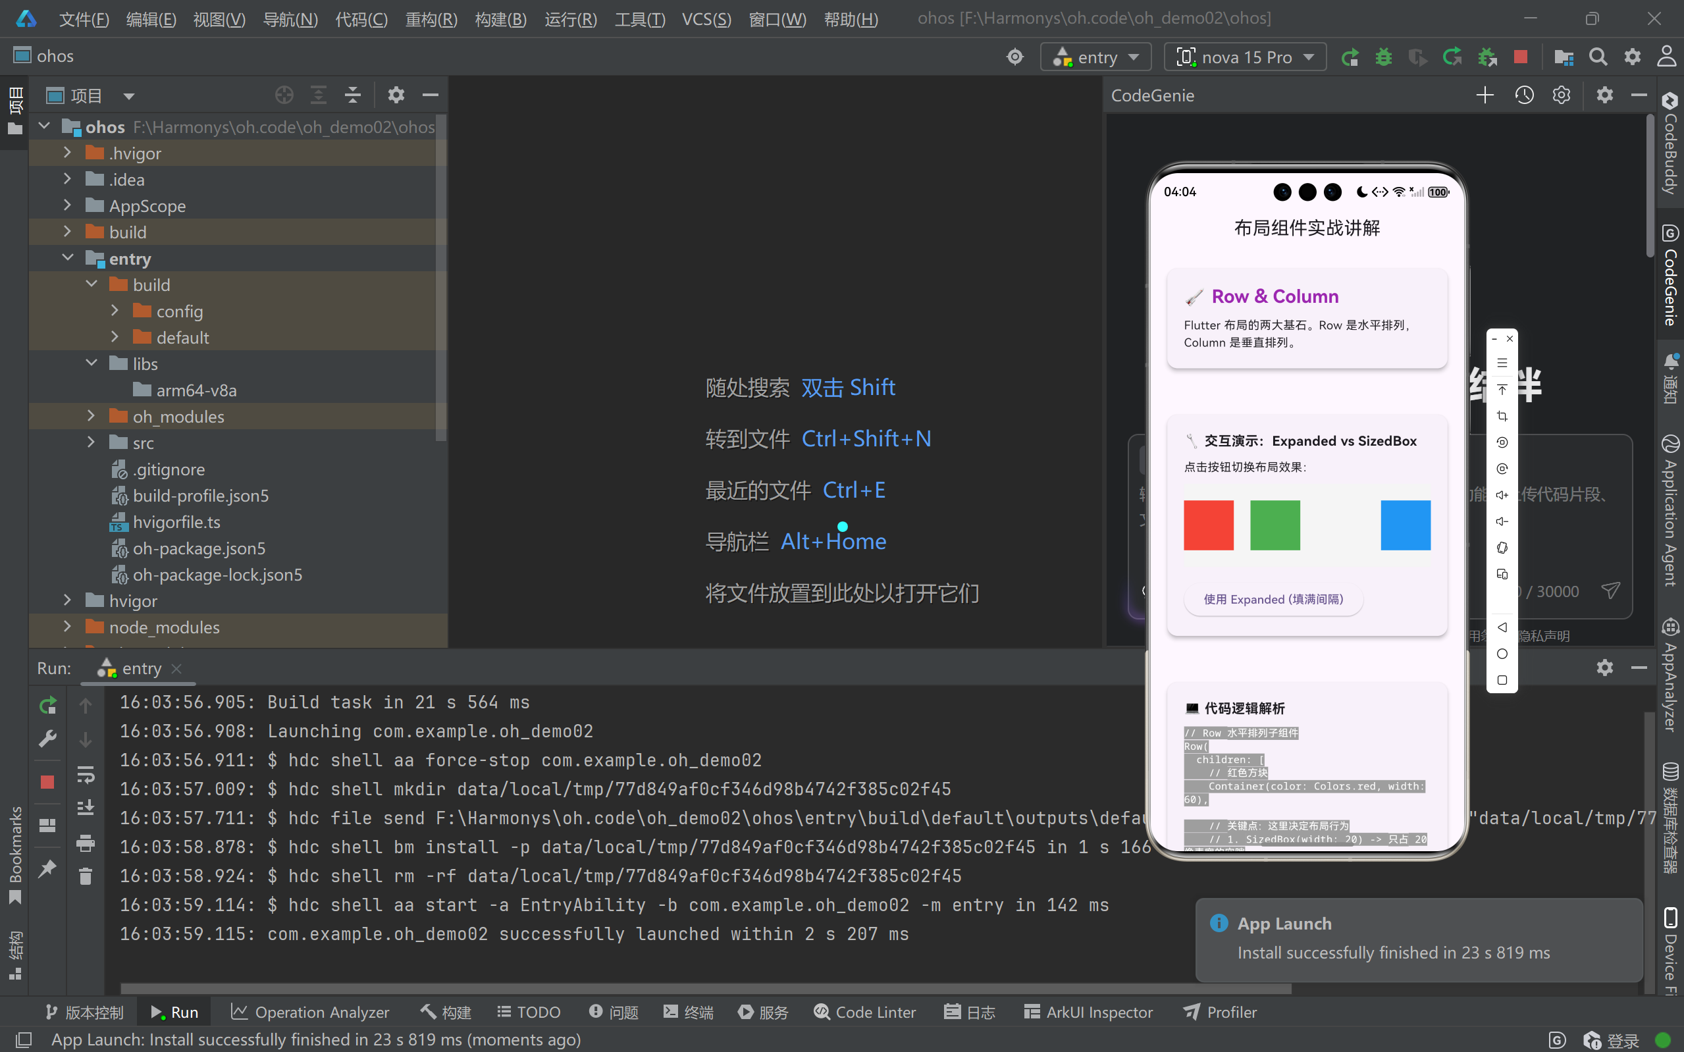Click the green Run entry icon
This screenshot has height=1052, width=1684.
pyautogui.click(x=1350, y=57)
